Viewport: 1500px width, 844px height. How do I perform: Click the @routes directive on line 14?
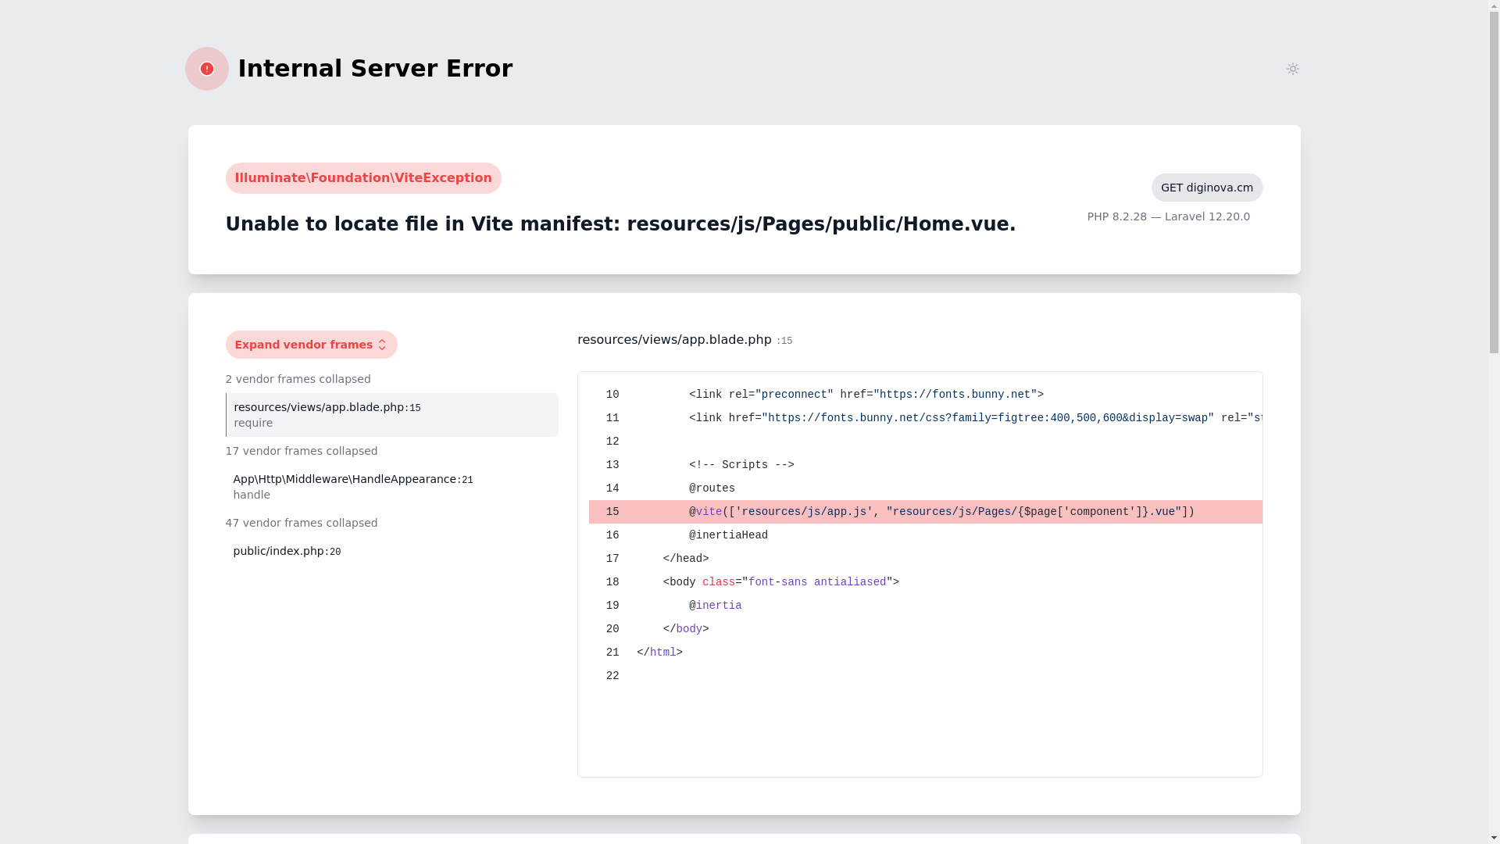click(712, 488)
